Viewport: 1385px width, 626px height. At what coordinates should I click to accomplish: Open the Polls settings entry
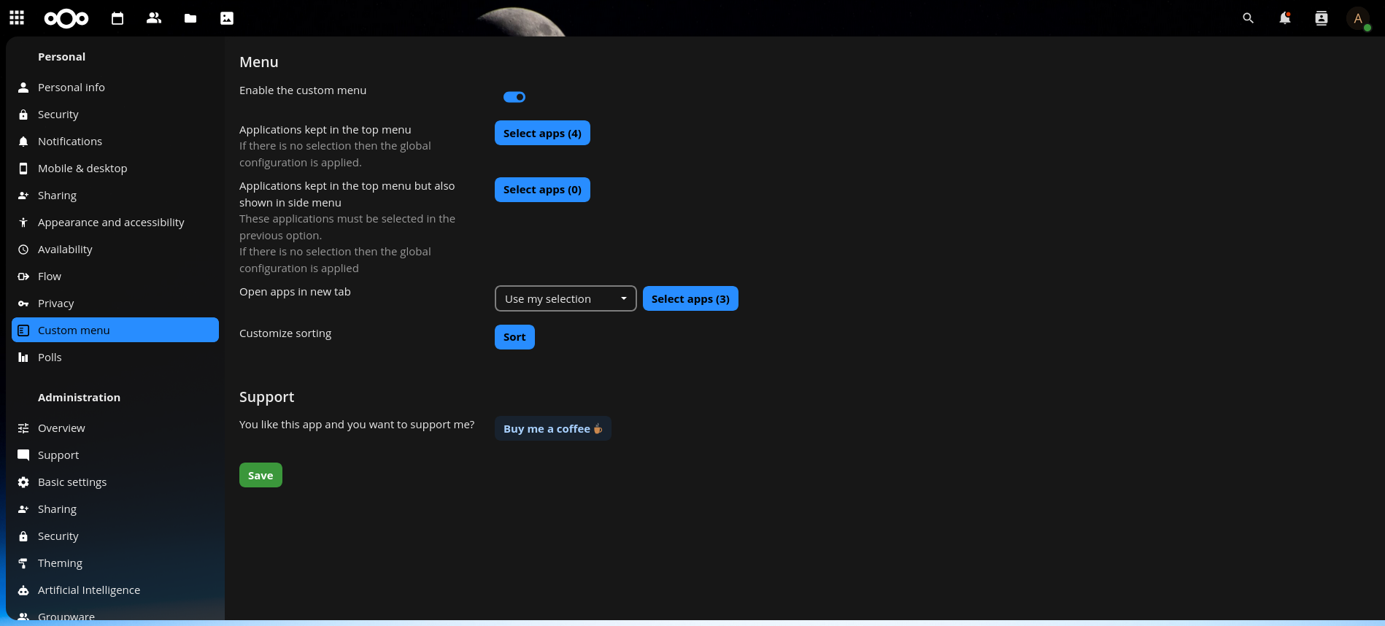click(115, 358)
